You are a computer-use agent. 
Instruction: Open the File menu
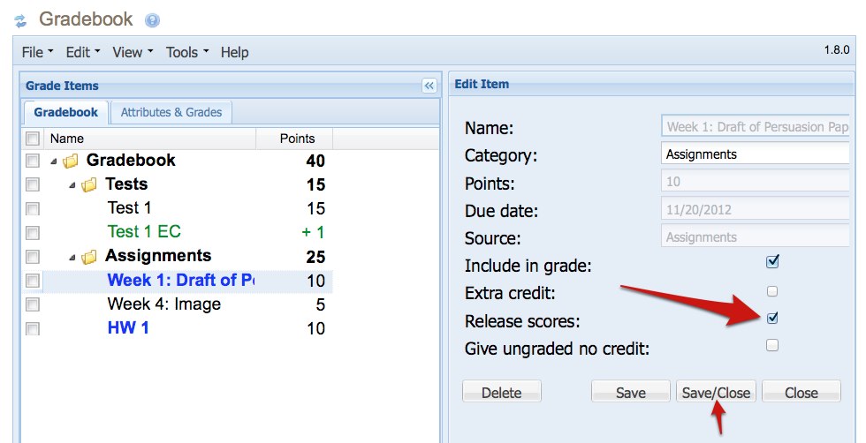[37, 52]
